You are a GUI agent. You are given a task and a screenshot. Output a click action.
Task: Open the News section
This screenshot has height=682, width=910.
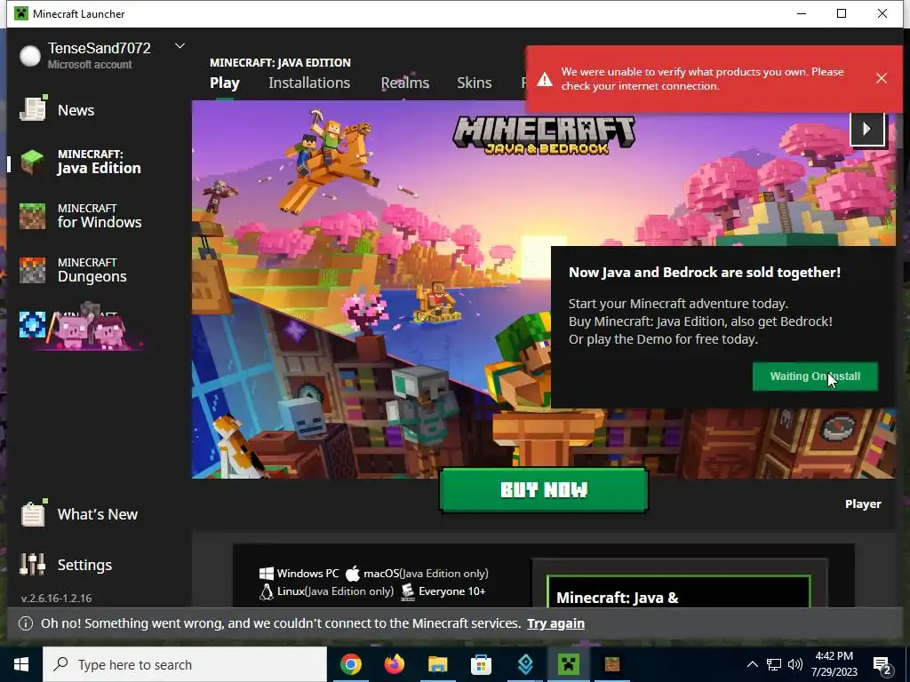[x=57, y=109]
